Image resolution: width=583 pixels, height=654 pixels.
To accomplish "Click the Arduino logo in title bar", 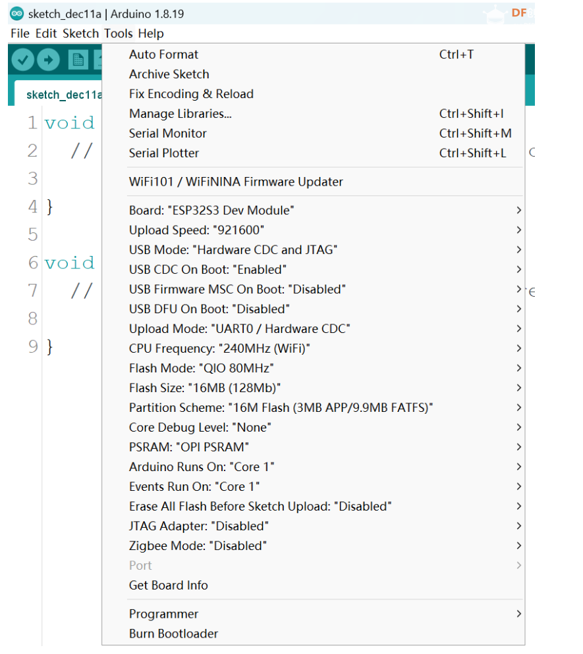I will 16,14.
